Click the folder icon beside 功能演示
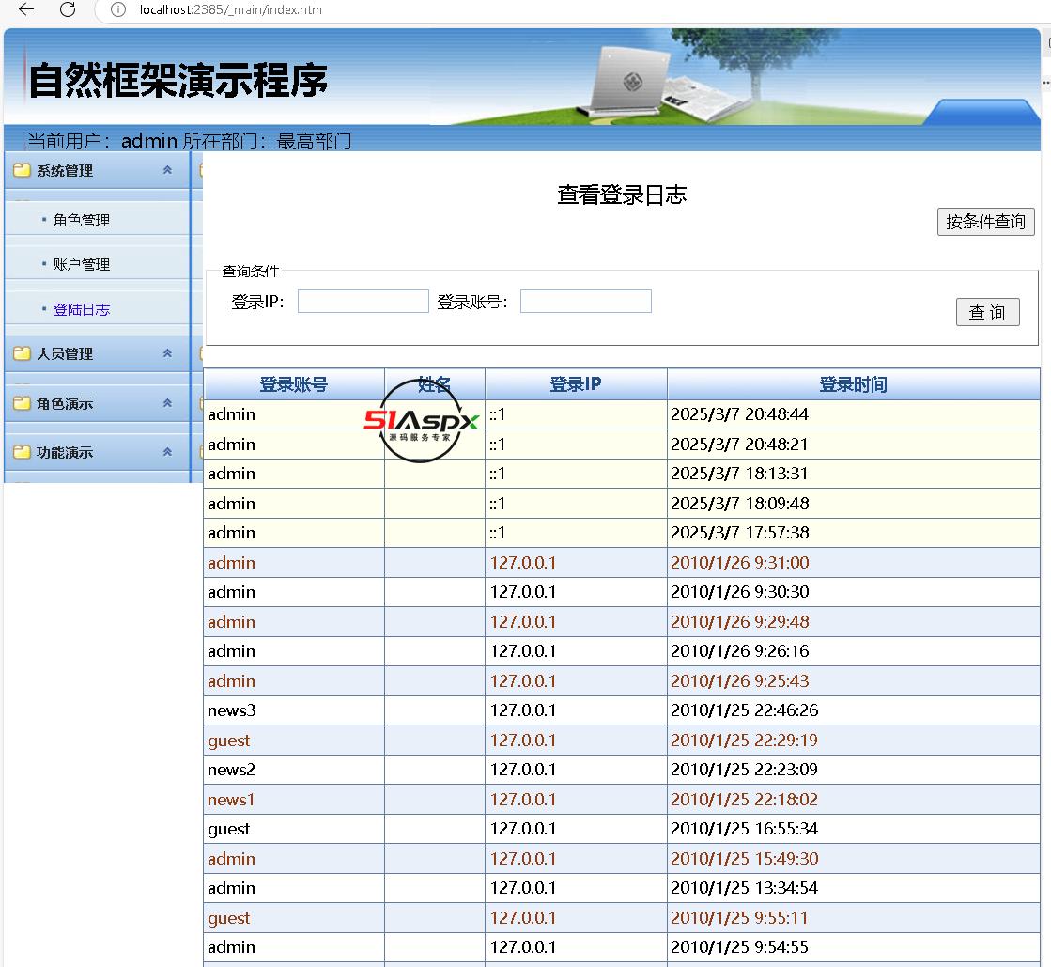 coord(22,452)
